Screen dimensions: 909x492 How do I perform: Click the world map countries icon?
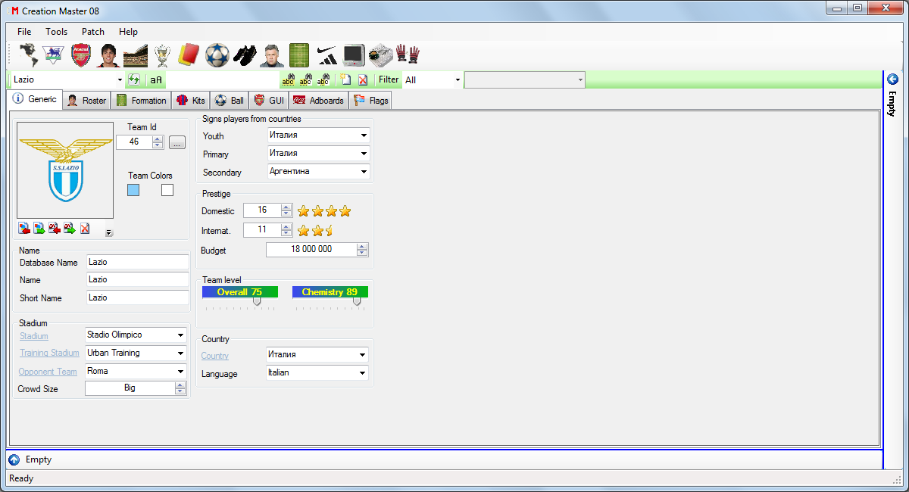(x=29, y=55)
